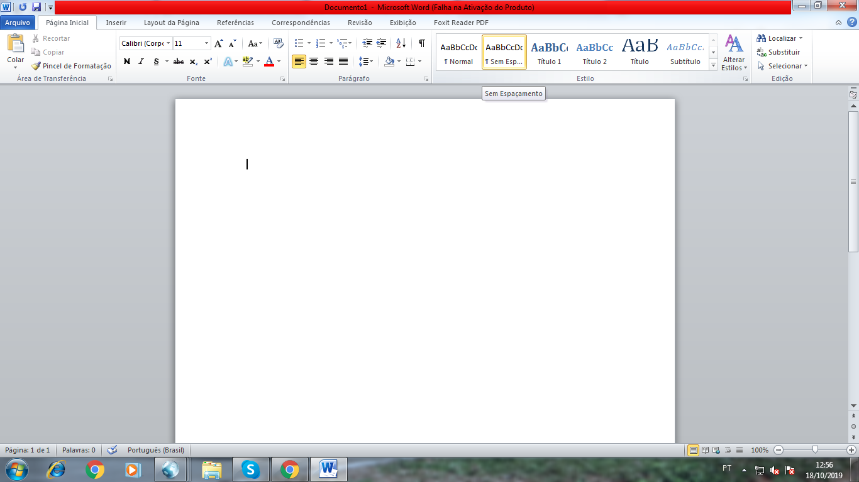Toggle superscript formatting
Image resolution: width=859 pixels, height=482 pixels.
point(208,62)
